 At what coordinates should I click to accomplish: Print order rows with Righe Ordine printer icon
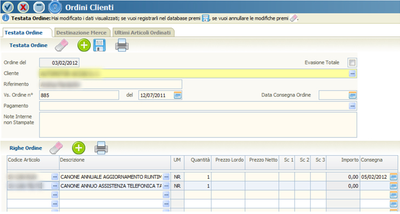click(101, 148)
